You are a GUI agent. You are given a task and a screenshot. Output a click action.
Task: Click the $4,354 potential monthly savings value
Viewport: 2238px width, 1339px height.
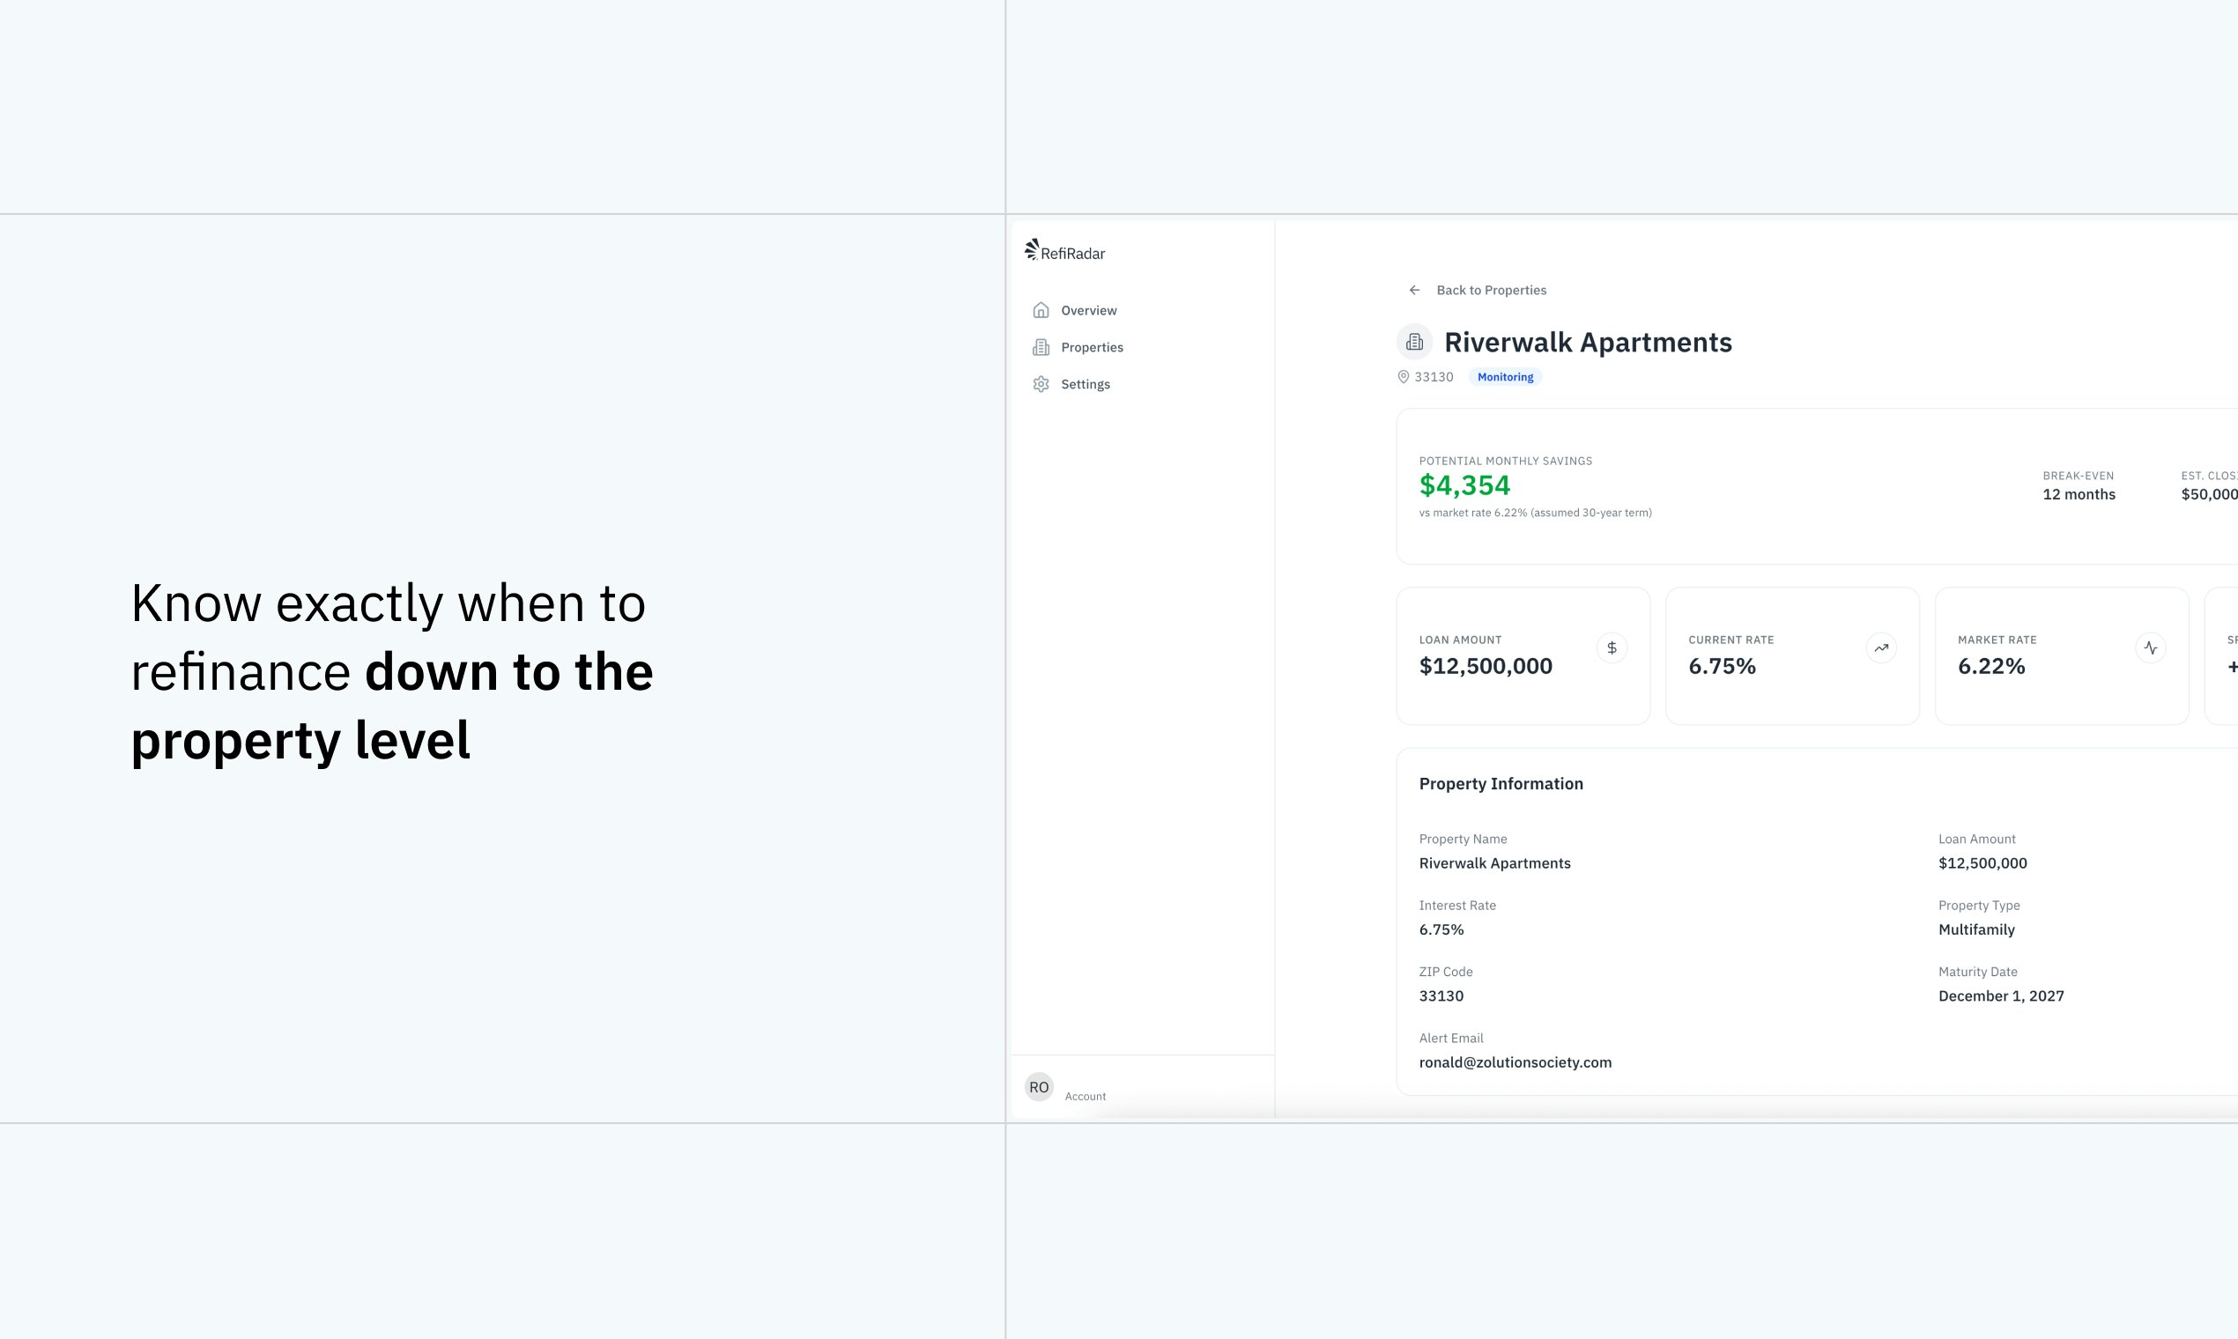click(1464, 485)
